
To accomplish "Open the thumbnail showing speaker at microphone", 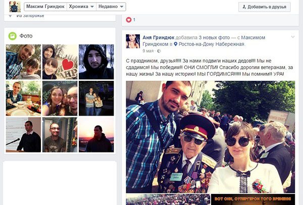I will [x=23, y=135].
